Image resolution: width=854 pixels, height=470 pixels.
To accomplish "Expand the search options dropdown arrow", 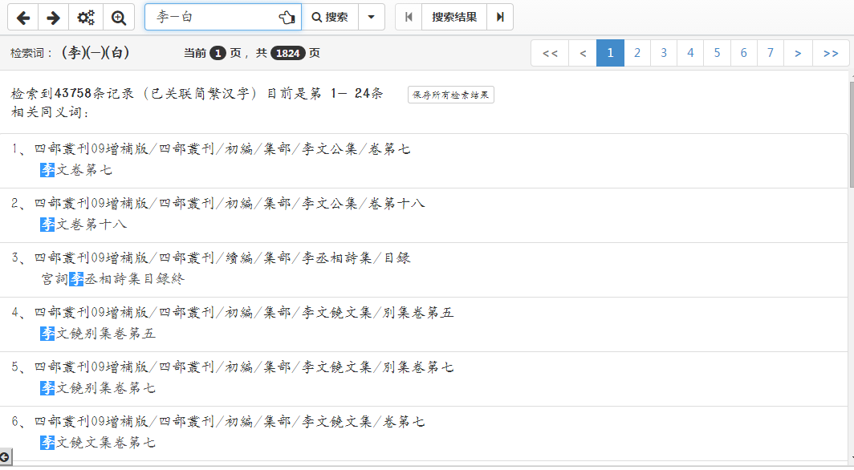I will pos(371,17).
